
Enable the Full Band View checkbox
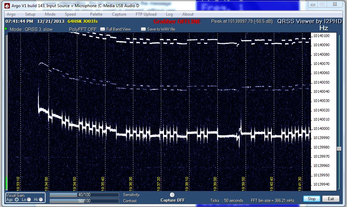click(102, 29)
